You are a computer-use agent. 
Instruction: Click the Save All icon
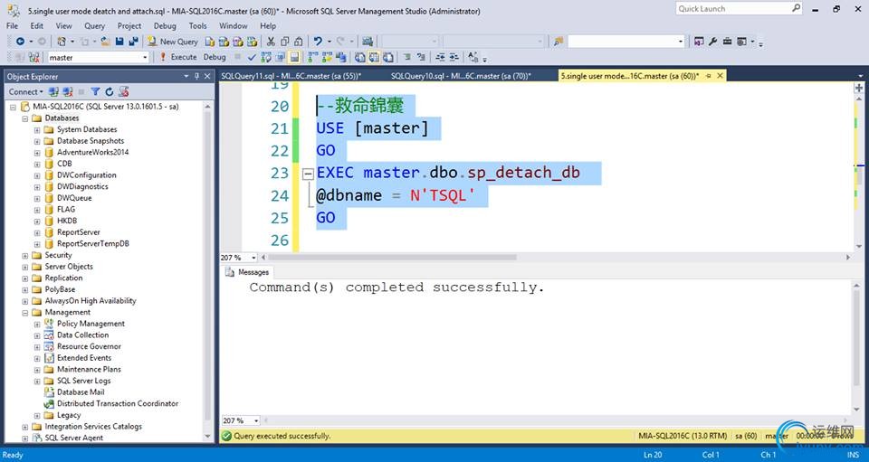point(134,42)
